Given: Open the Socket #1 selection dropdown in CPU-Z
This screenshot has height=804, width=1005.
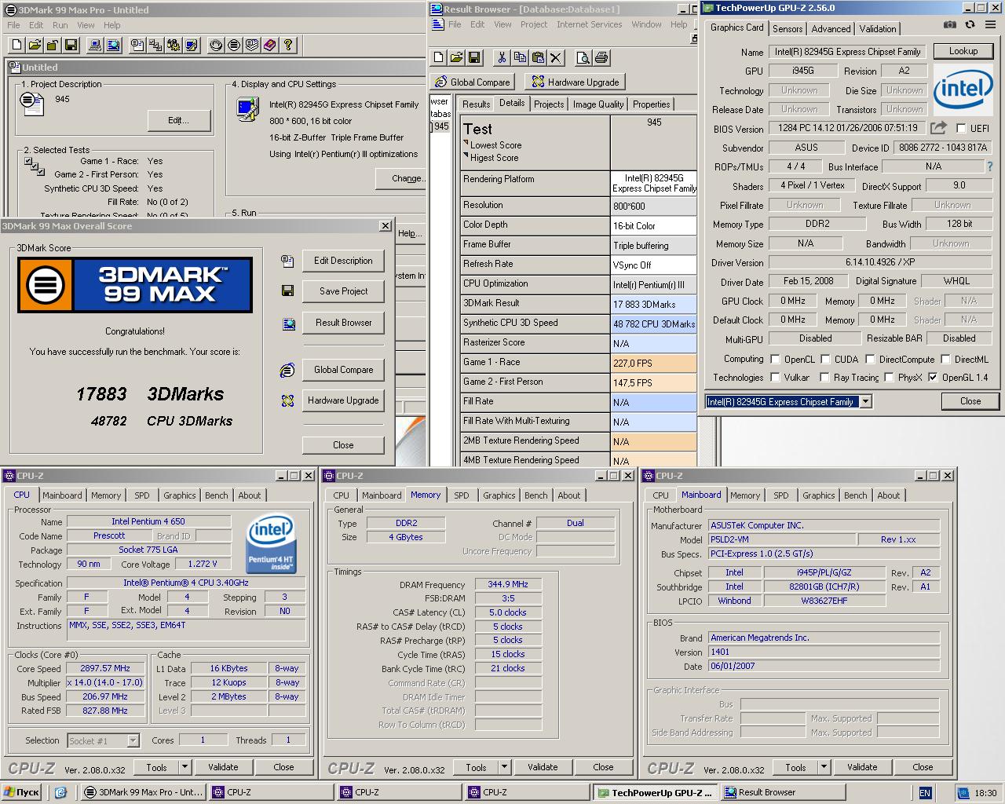Looking at the screenshot, I should point(133,740).
